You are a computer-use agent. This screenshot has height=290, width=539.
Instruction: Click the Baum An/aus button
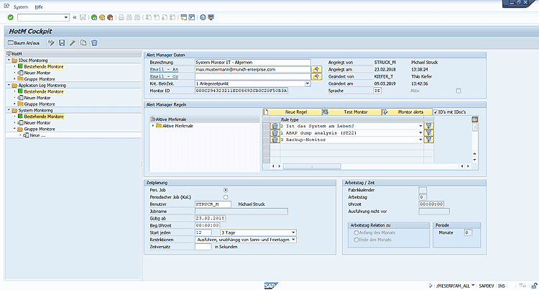tap(24, 42)
